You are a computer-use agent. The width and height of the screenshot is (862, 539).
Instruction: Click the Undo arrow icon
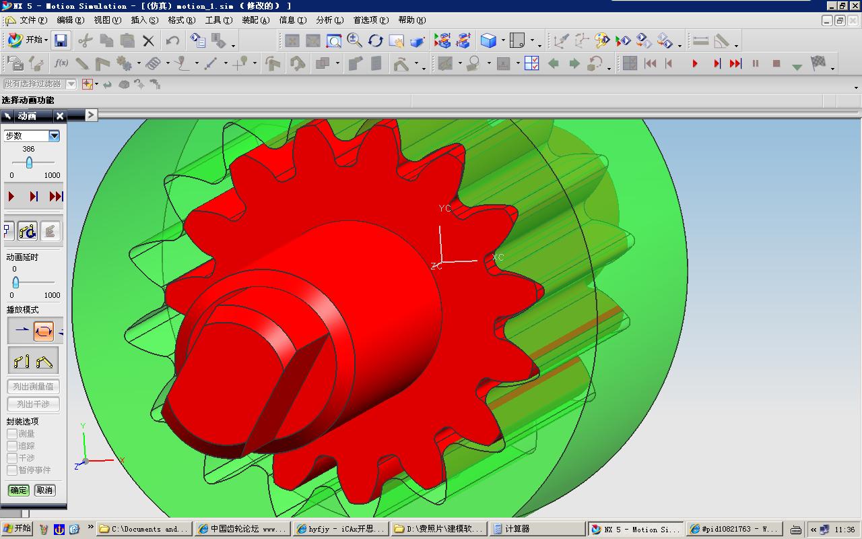(x=172, y=40)
